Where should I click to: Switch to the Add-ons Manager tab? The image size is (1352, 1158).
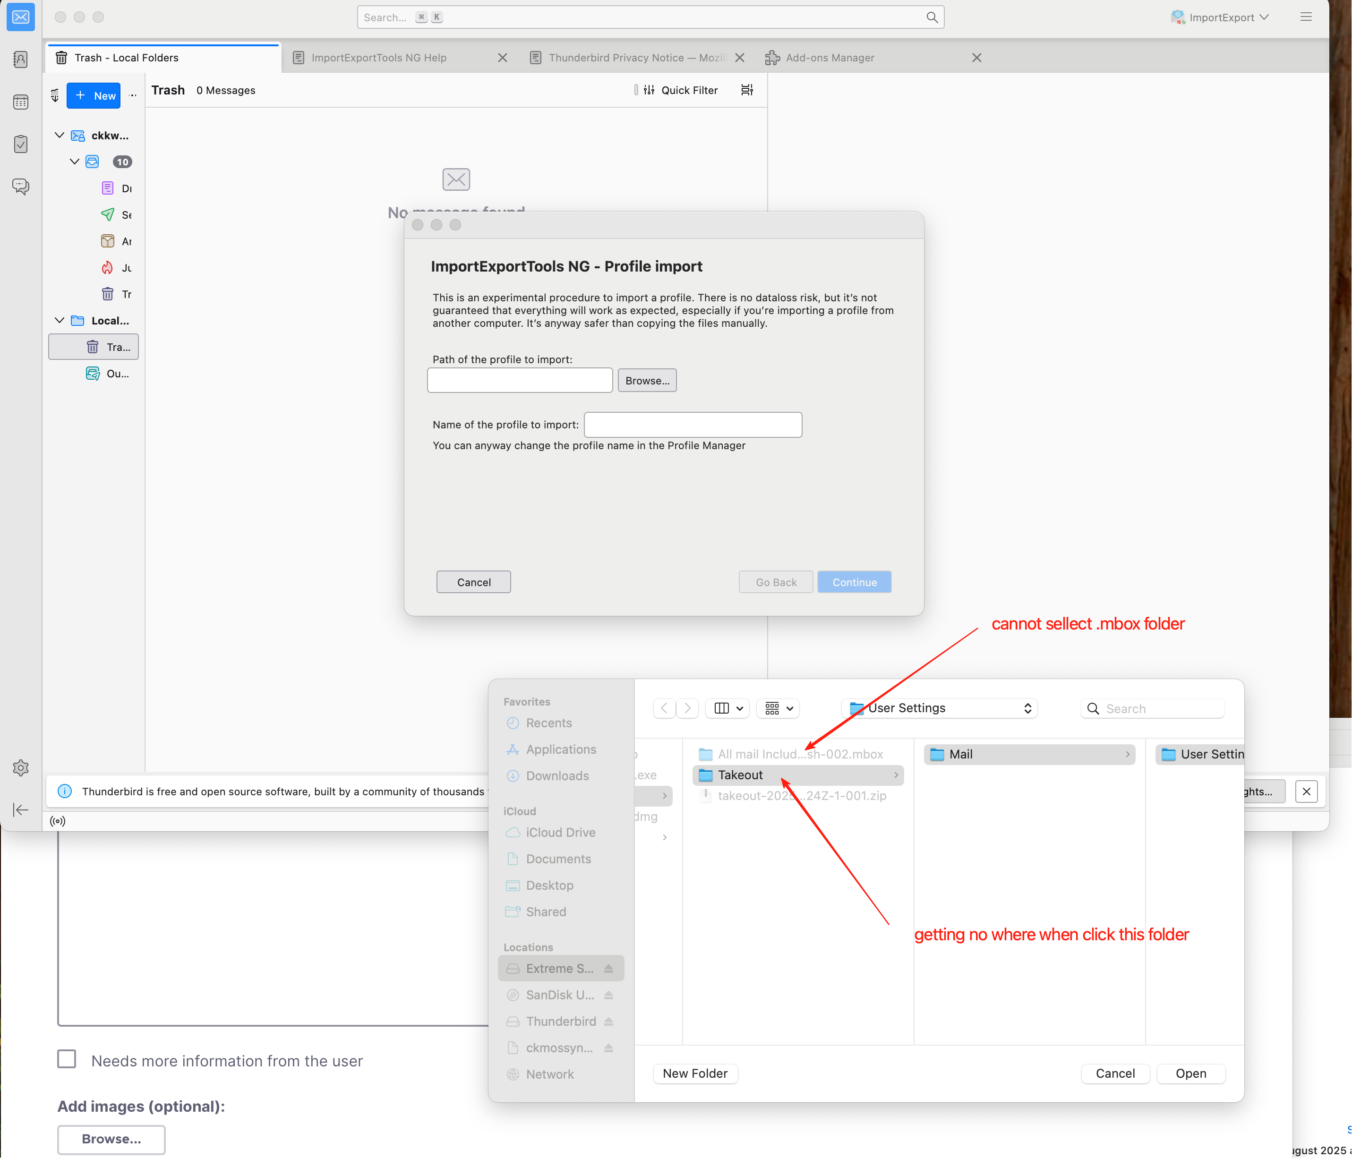click(x=830, y=58)
